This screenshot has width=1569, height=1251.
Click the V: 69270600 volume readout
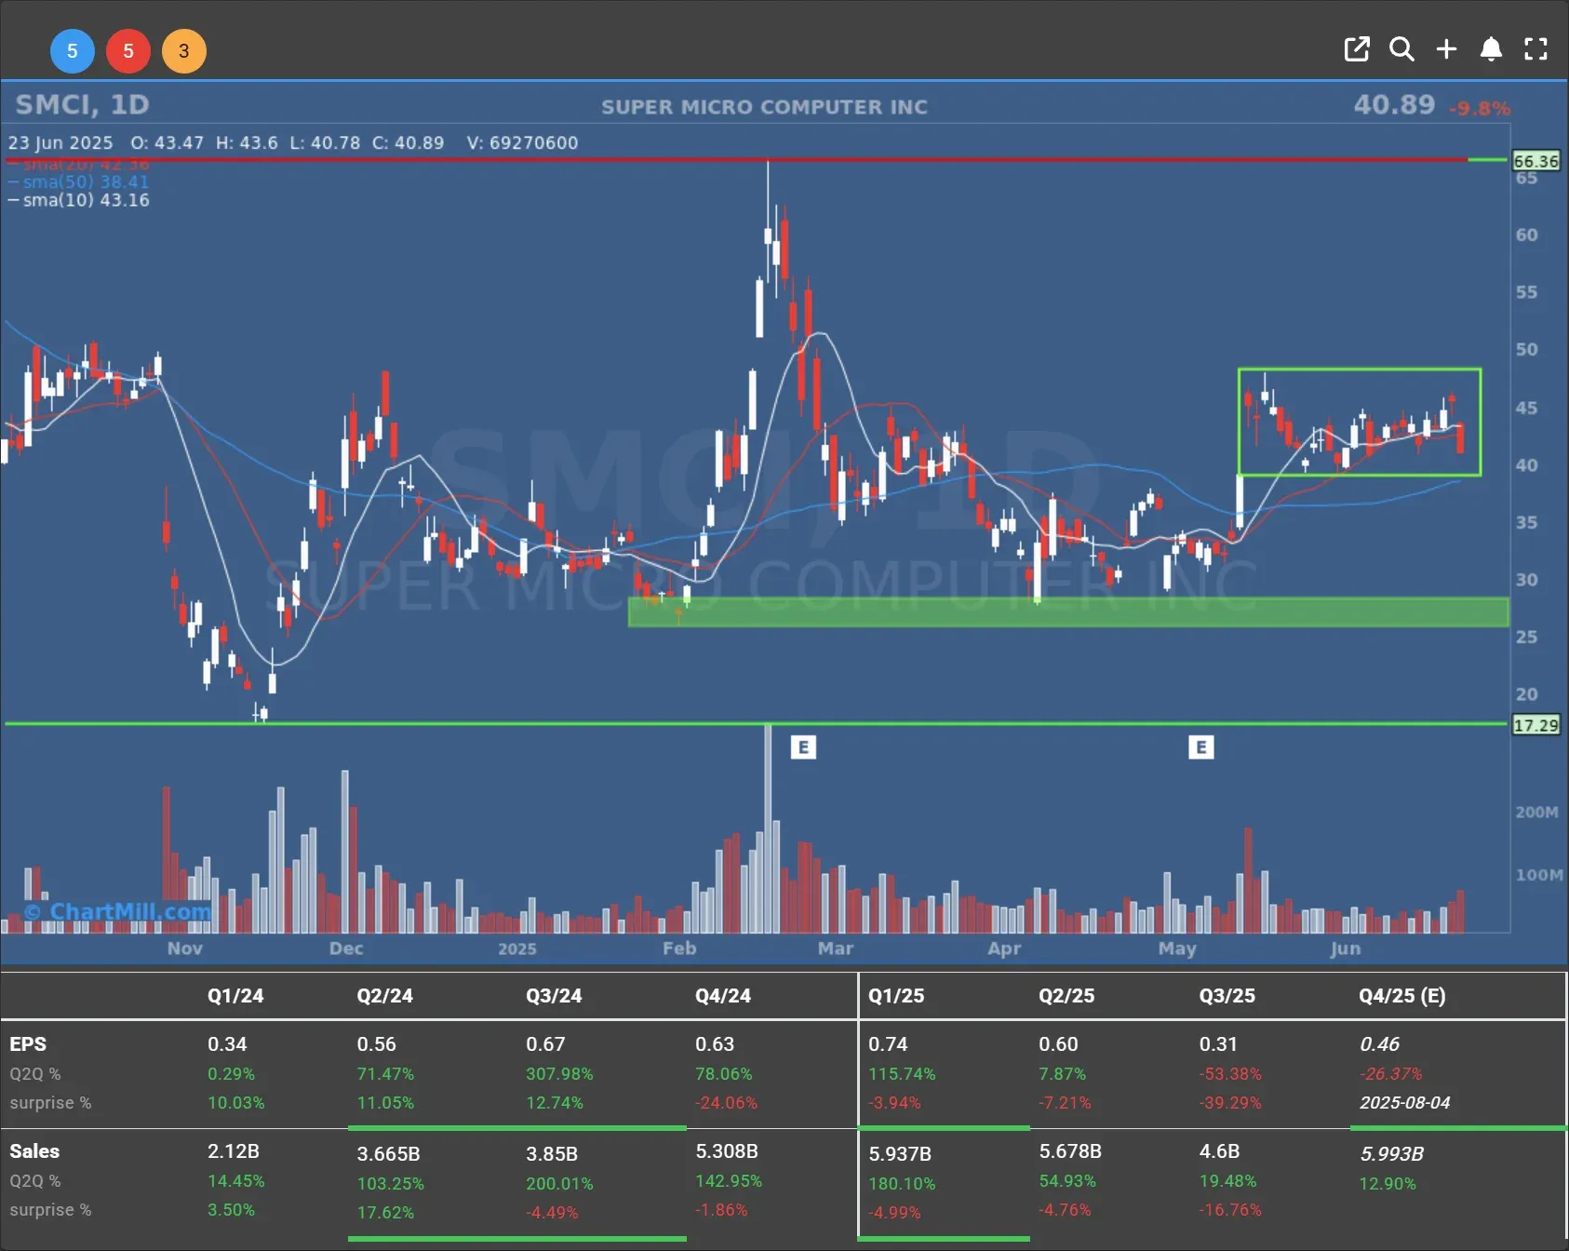click(x=522, y=142)
